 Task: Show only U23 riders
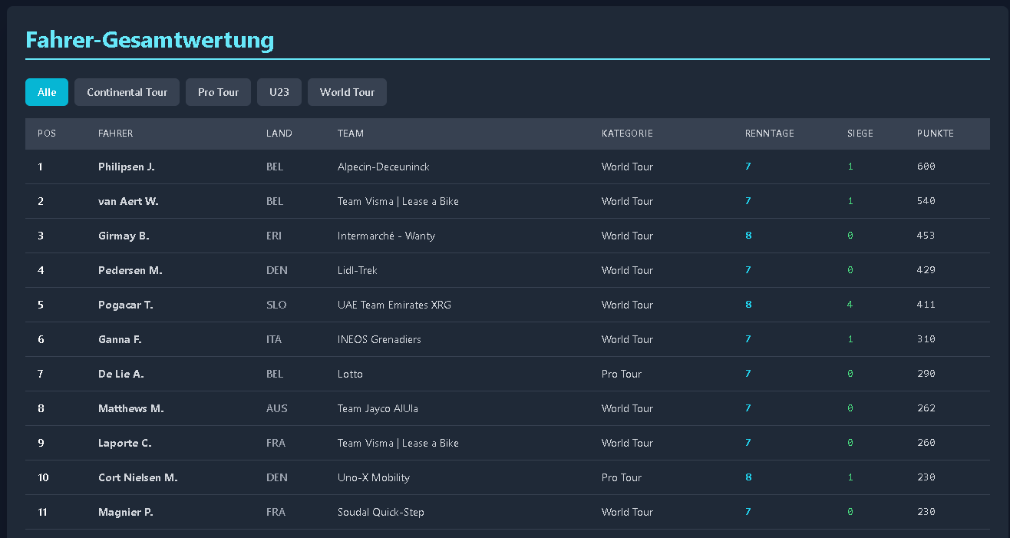click(x=279, y=92)
